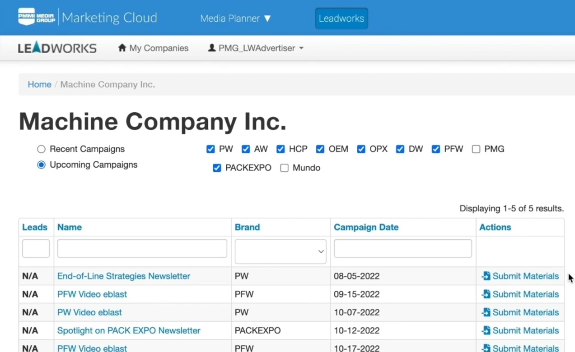The width and height of the screenshot is (575, 352).
Task: Click the Actions column header
Action: (x=495, y=227)
